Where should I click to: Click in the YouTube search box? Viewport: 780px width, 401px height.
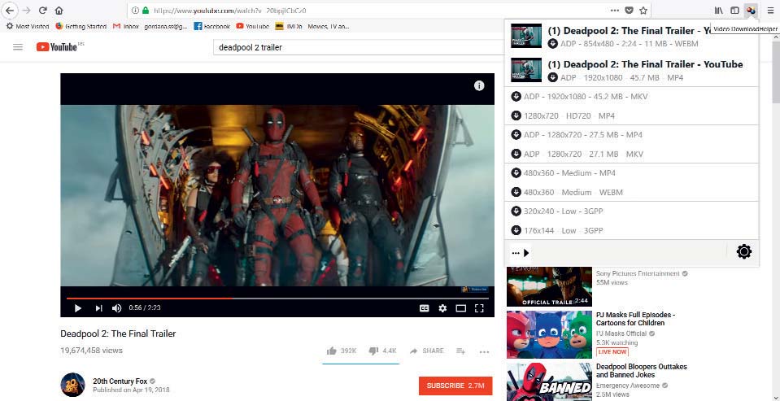(x=358, y=48)
